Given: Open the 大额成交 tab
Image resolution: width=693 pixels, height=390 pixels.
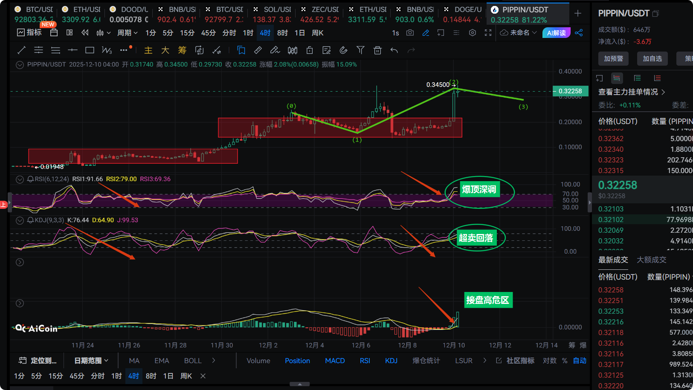Looking at the screenshot, I should point(651,260).
